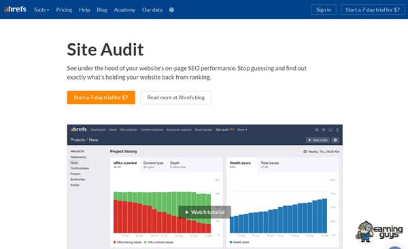Click the small ahrefs logo inside dashboard preview
The width and height of the screenshot is (408, 249).
(78, 129)
